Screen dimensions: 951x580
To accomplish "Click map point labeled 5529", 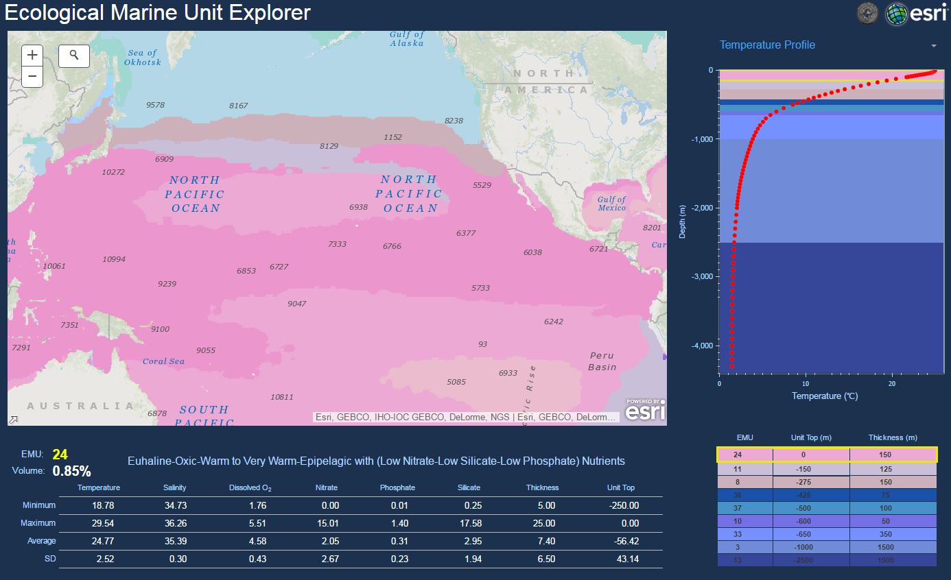I will (482, 185).
